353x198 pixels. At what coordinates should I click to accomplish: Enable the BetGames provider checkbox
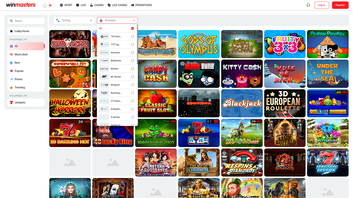click(132, 61)
